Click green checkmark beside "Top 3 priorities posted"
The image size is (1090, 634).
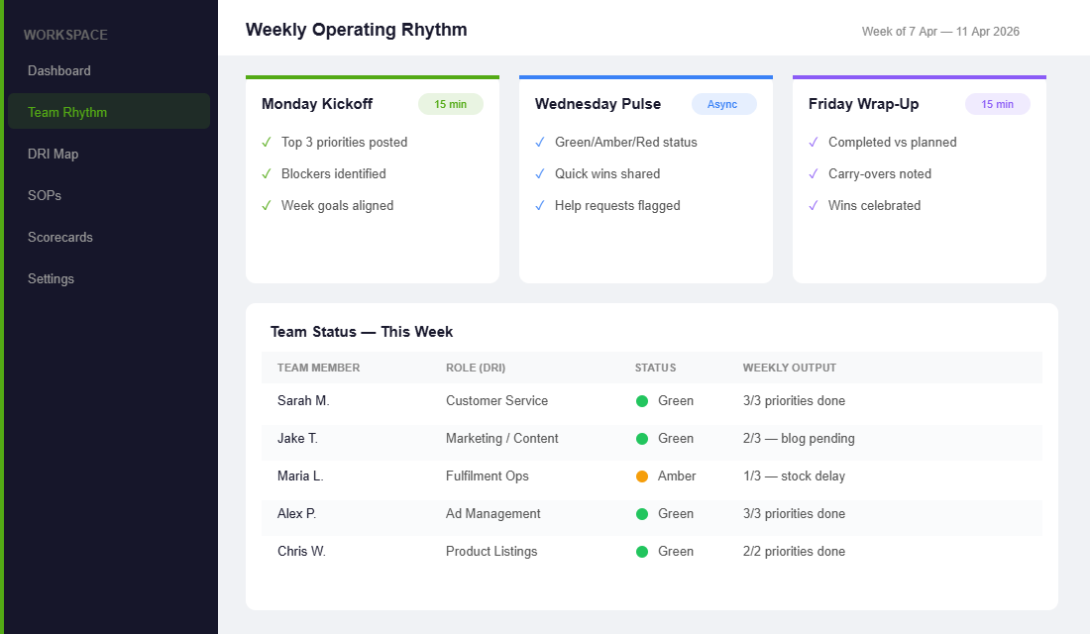[x=266, y=142]
